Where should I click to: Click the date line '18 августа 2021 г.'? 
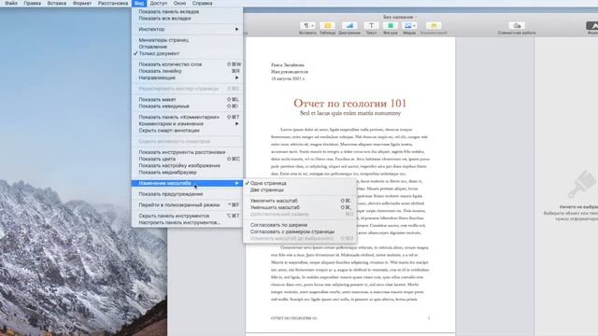click(288, 78)
